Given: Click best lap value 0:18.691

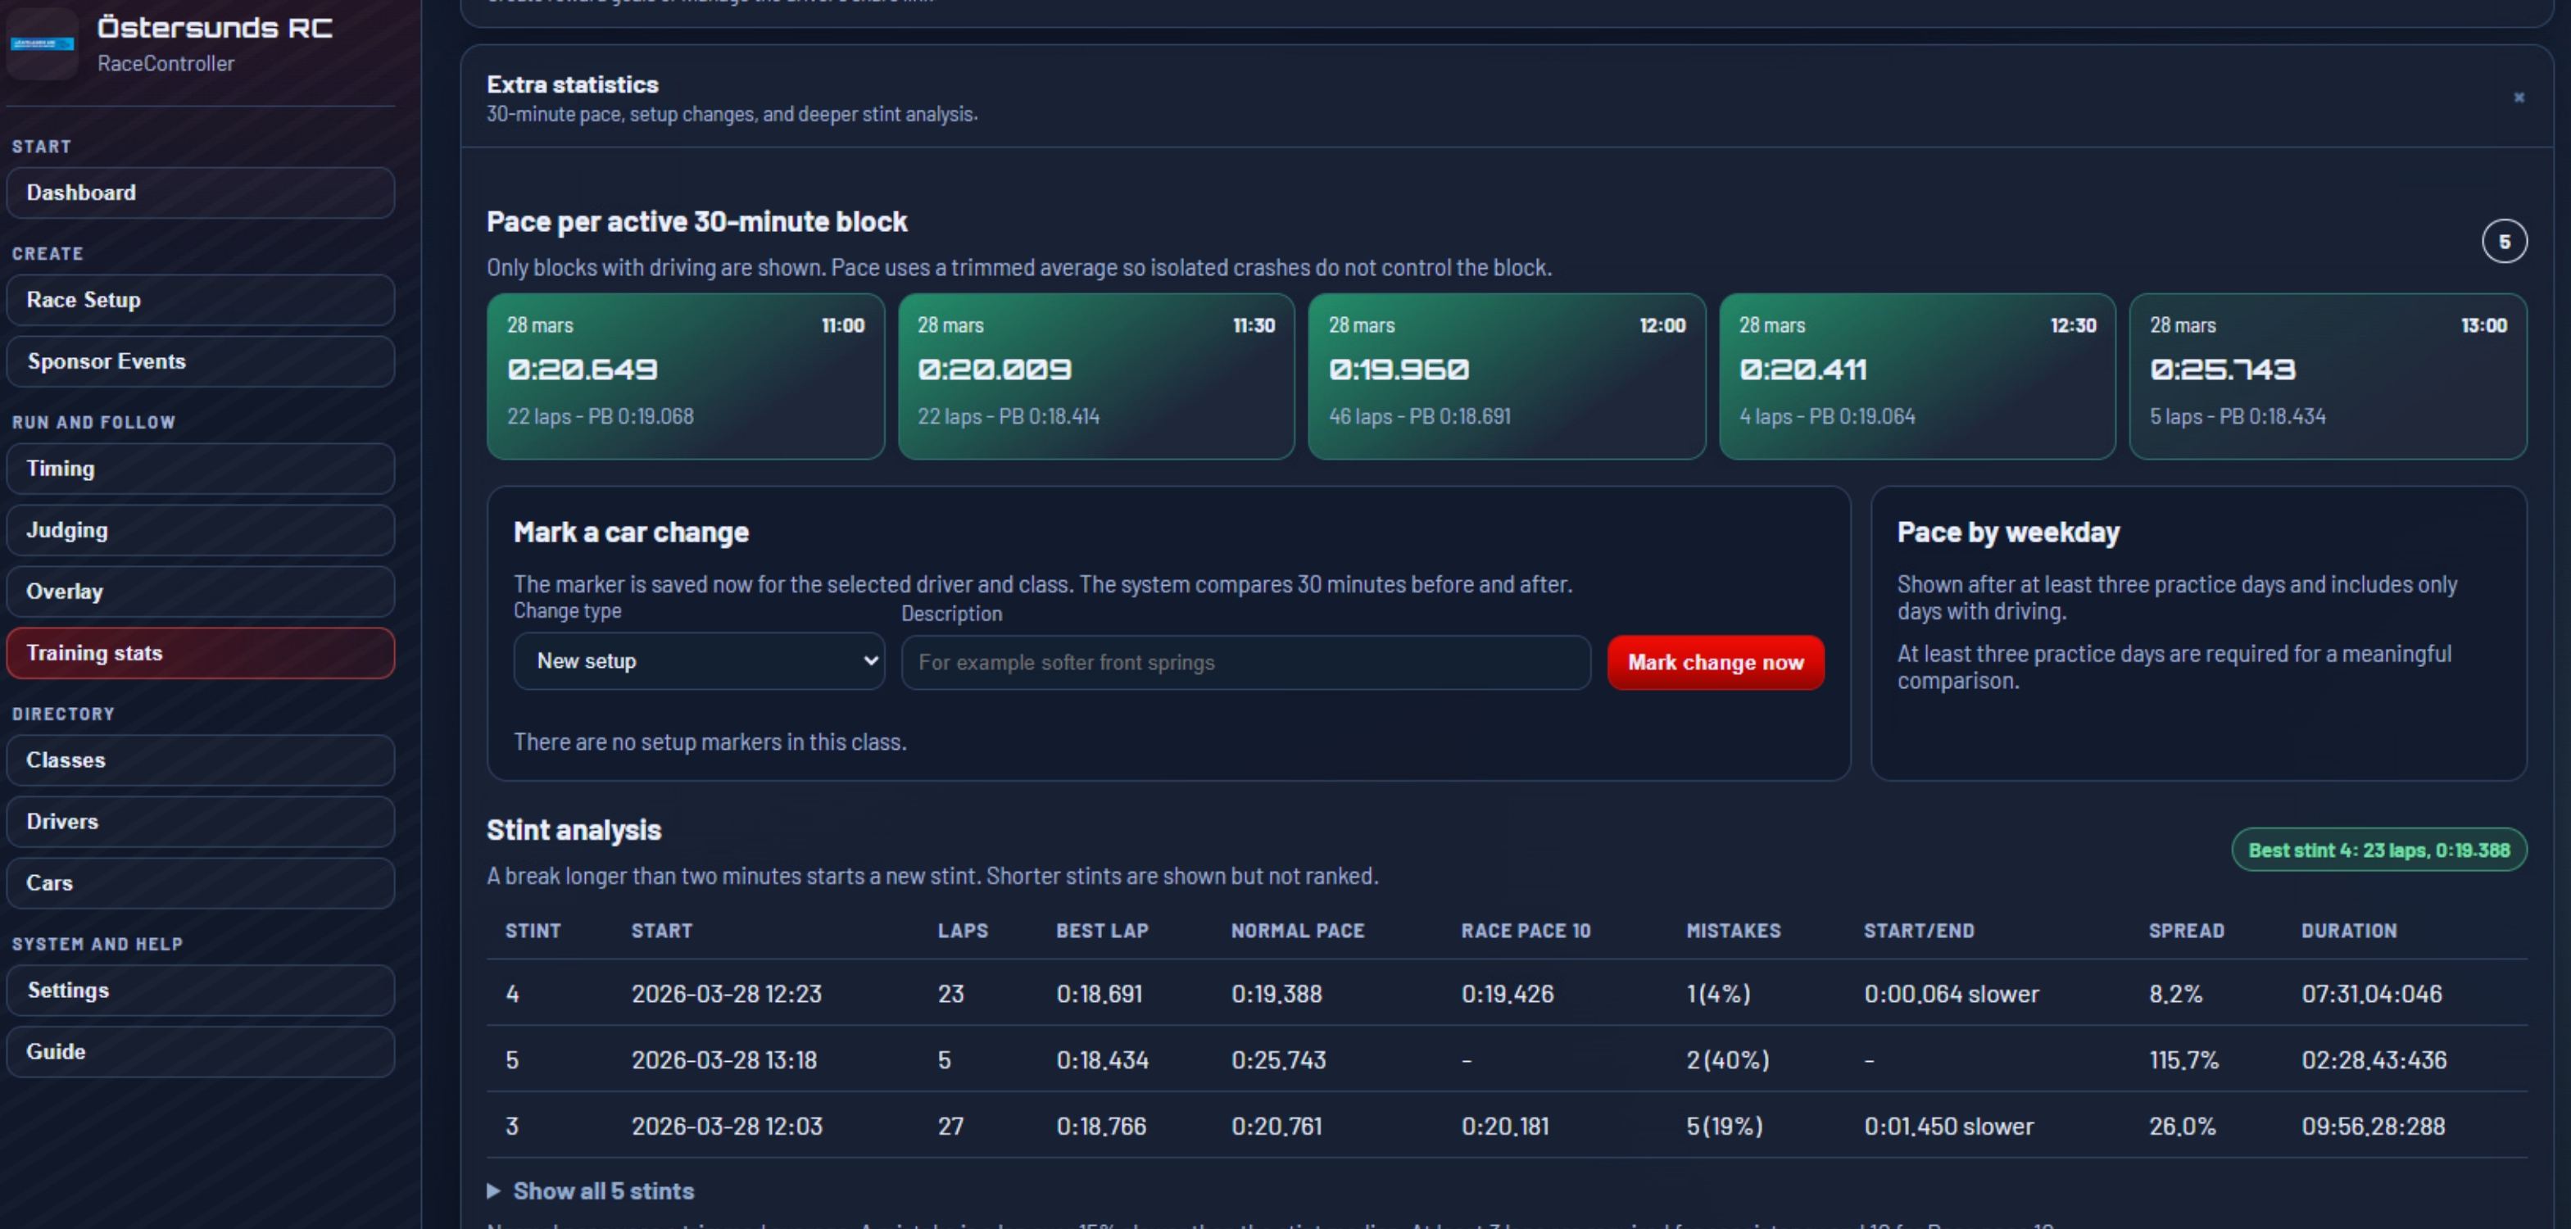Looking at the screenshot, I should click(1100, 993).
